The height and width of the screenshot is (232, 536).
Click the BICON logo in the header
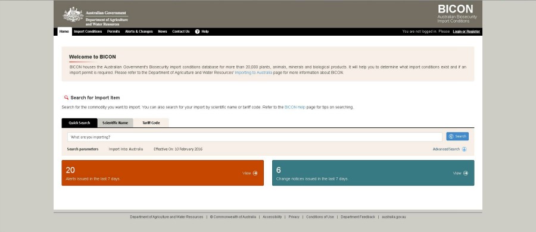(x=457, y=14)
